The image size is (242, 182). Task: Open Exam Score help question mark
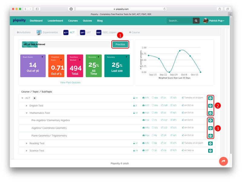pos(42,57)
